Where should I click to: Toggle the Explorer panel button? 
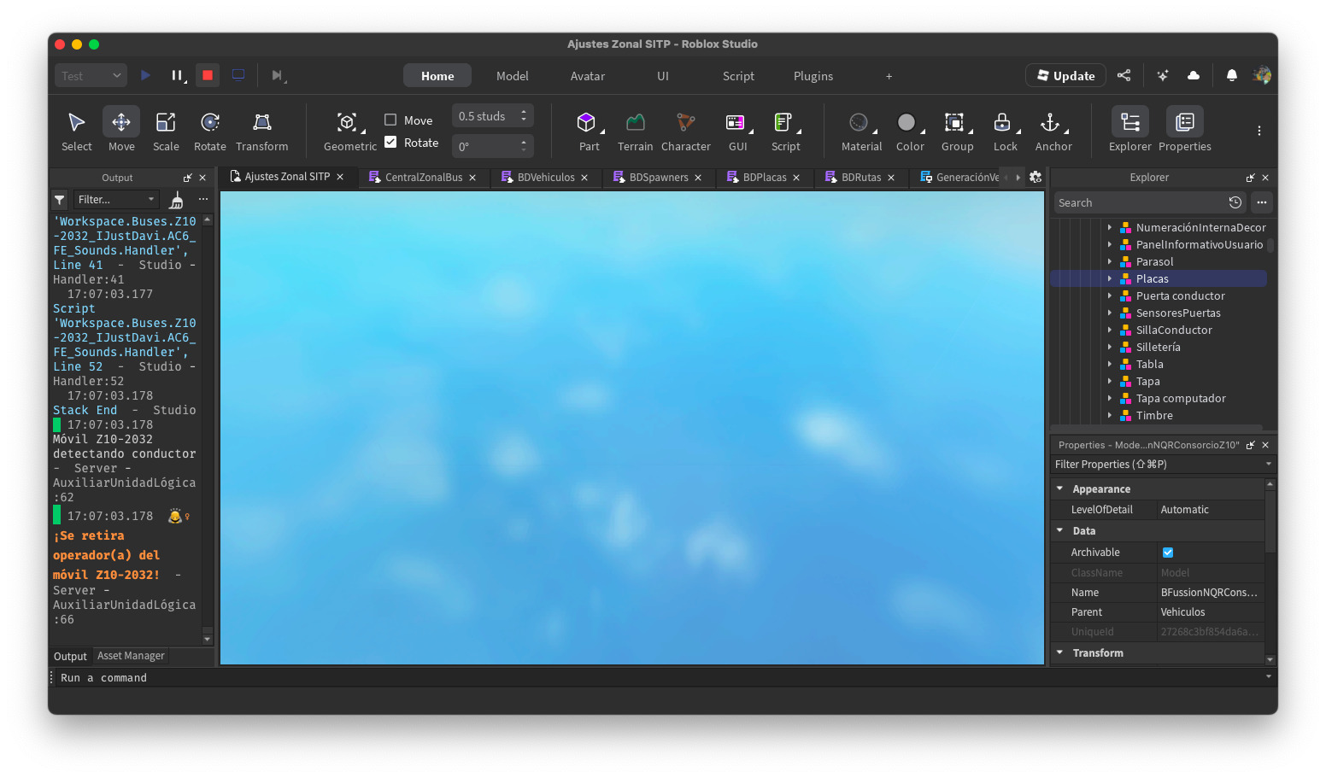(1129, 130)
